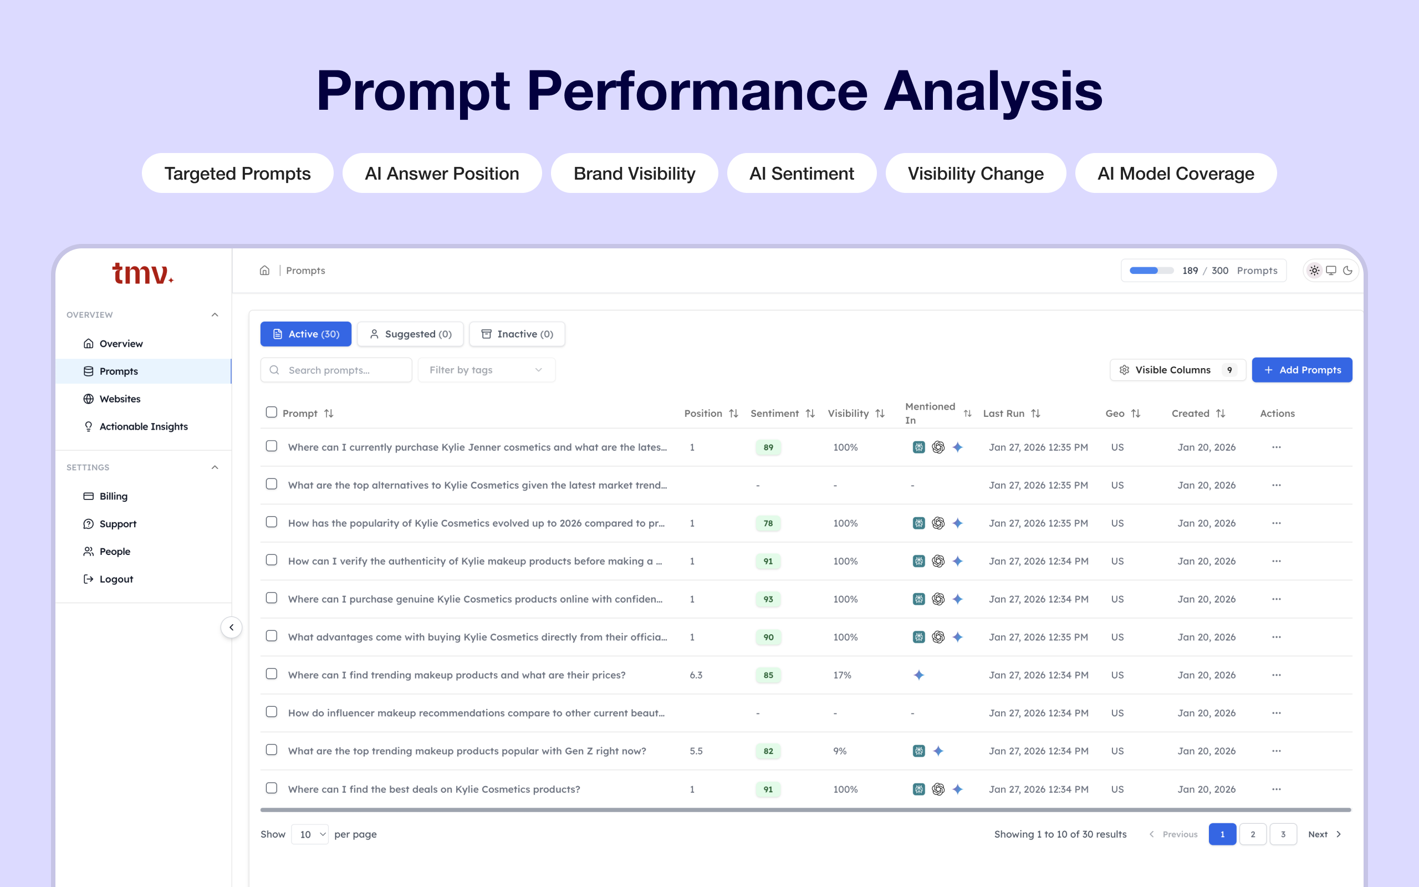Sort by Visibility column arrows
The image size is (1419, 887).
point(880,414)
